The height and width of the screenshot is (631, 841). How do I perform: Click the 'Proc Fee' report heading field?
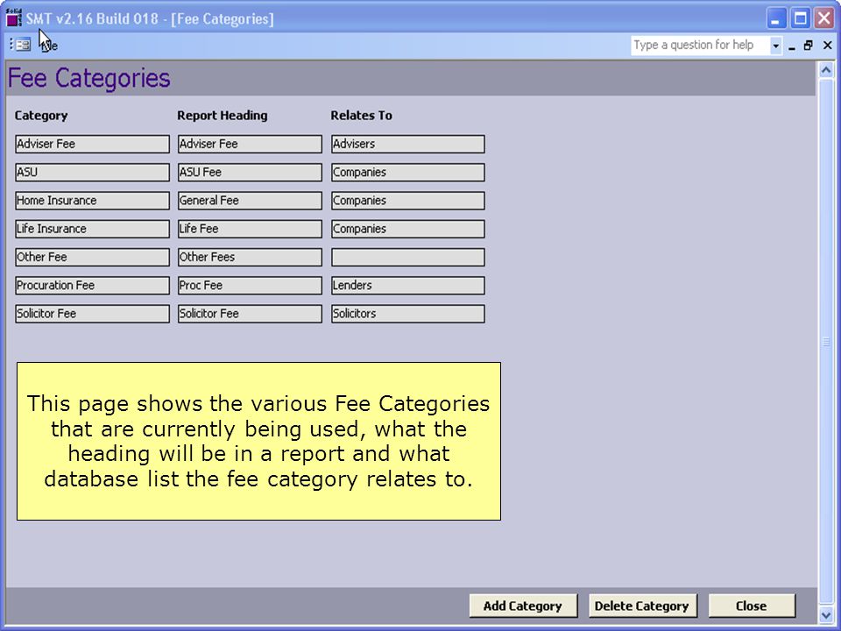click(250, 286)
